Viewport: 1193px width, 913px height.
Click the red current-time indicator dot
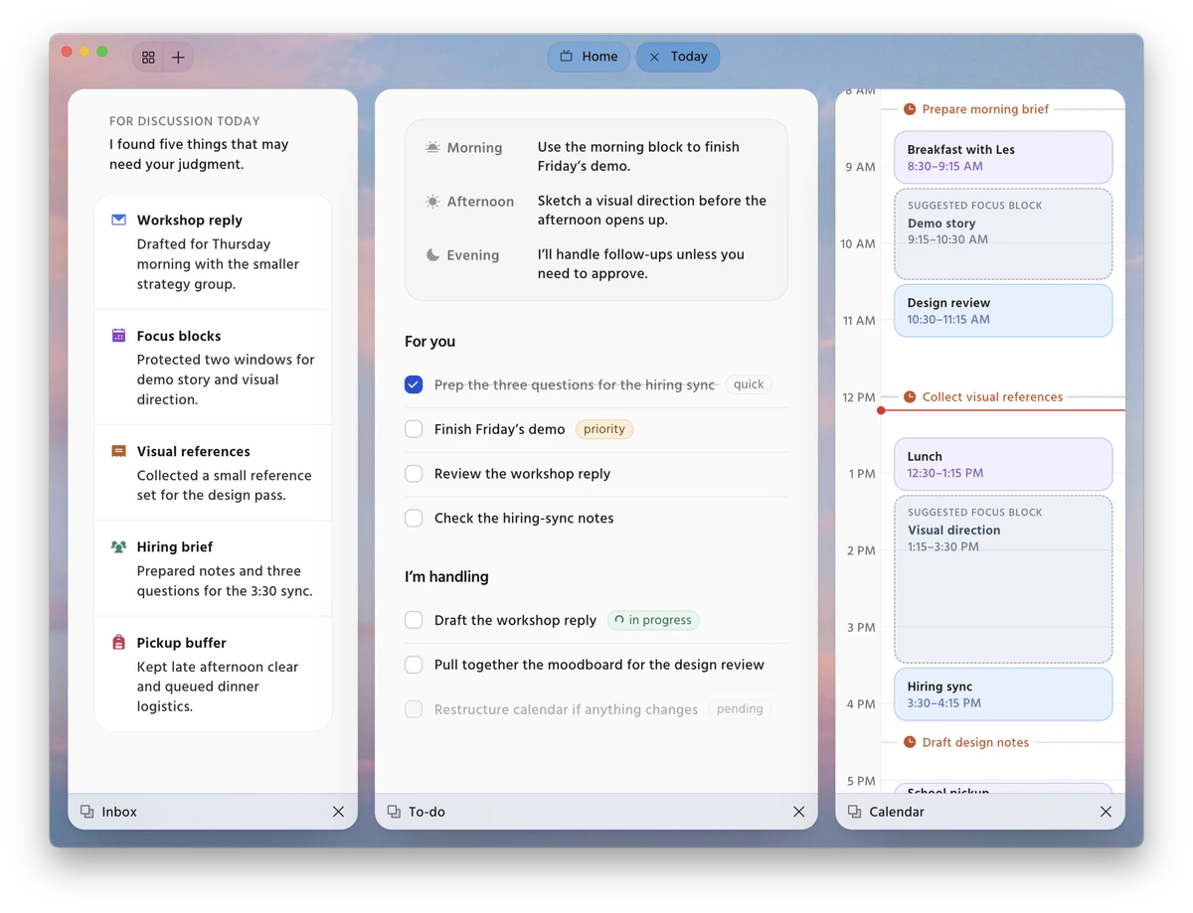(881, 410)
